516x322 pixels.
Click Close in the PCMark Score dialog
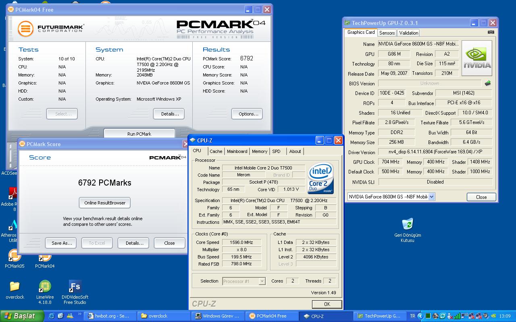(x=169, y=243)
